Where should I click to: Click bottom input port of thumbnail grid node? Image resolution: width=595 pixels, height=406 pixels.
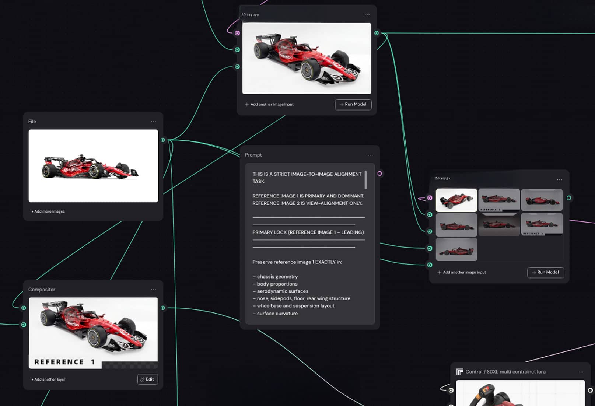click(430, 265)
